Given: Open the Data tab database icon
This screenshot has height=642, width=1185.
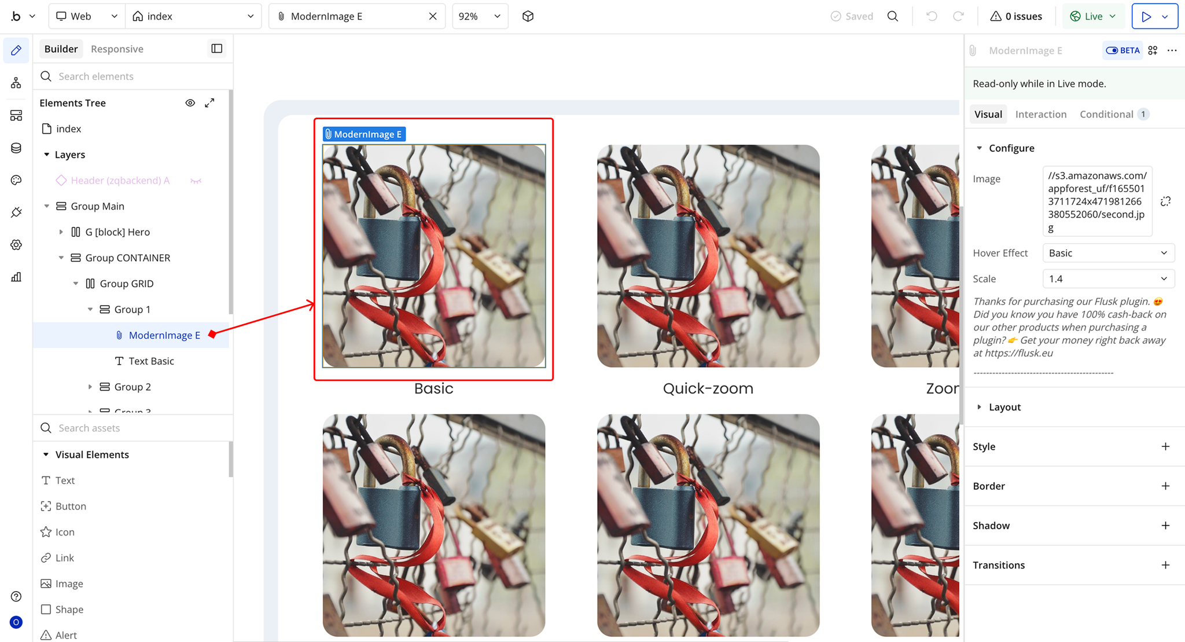Looking at the screenshot, I should tap(16, 148).
